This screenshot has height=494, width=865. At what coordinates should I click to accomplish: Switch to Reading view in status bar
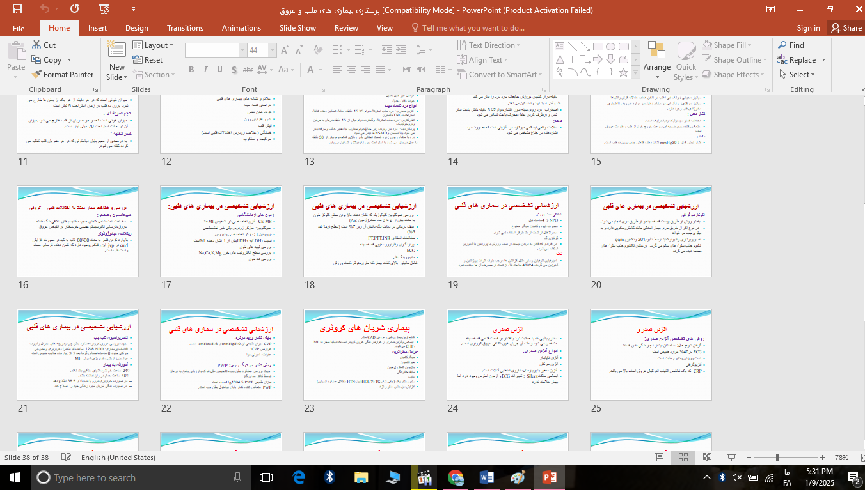708,458
